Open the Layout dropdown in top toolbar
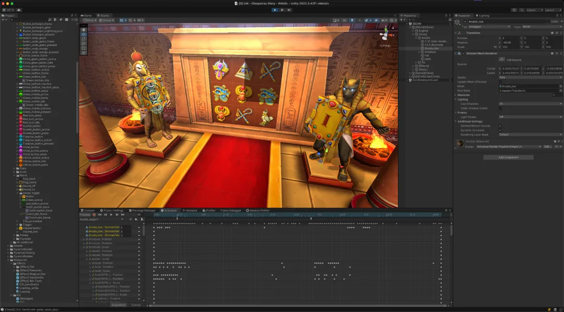This screenshot has width=564, height=312. 553,10
